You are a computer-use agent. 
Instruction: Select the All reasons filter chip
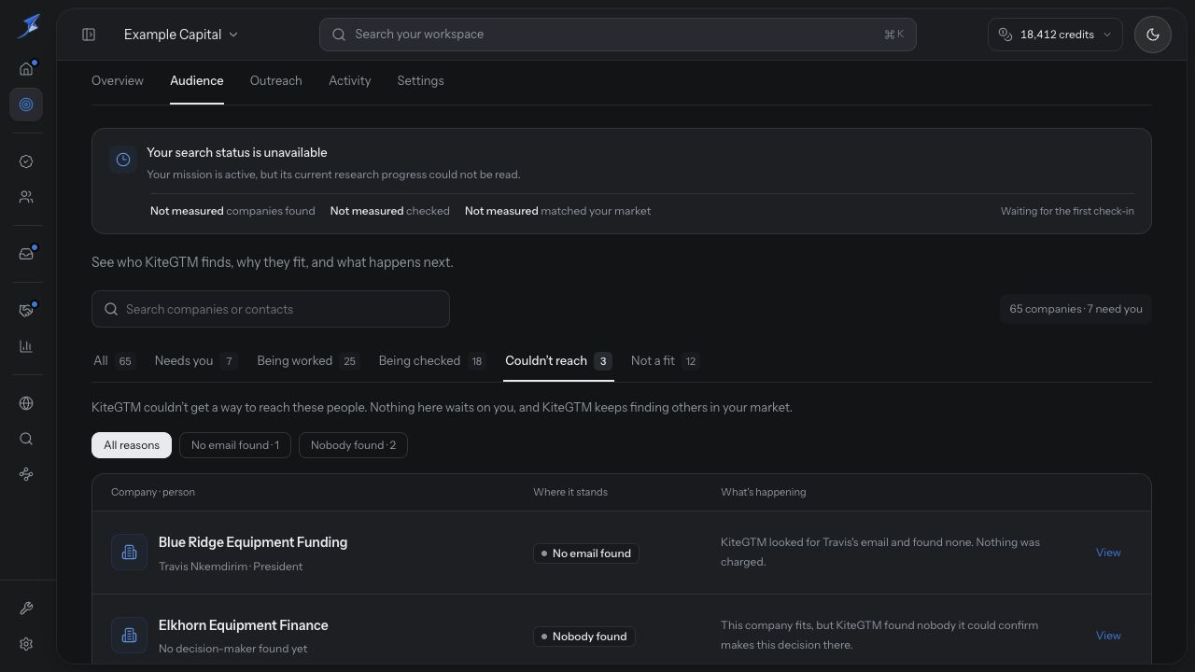click(x=132, y=445)
